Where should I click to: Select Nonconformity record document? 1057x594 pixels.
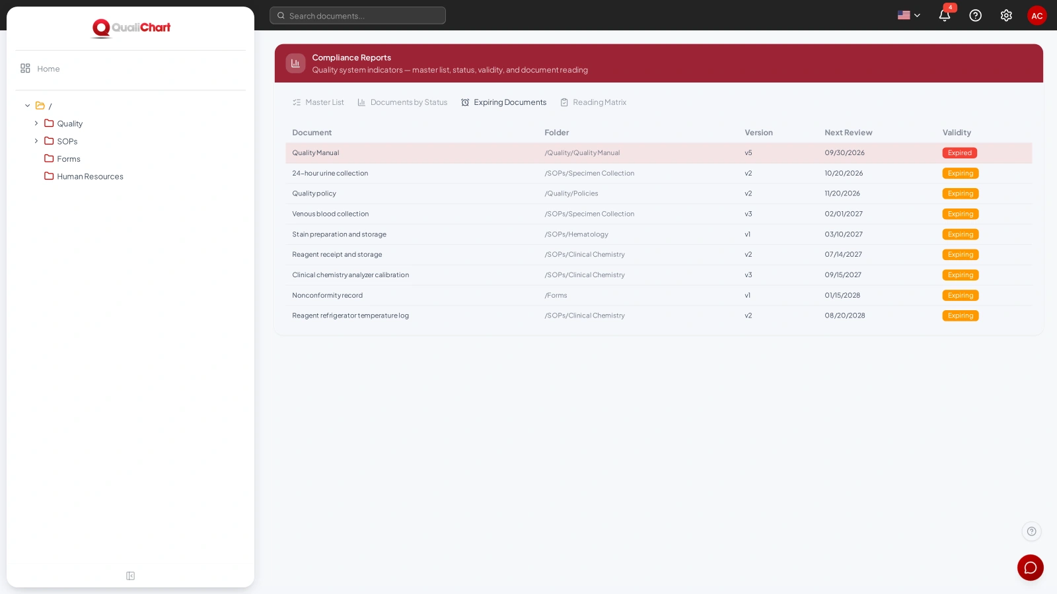tap(327, 296)
